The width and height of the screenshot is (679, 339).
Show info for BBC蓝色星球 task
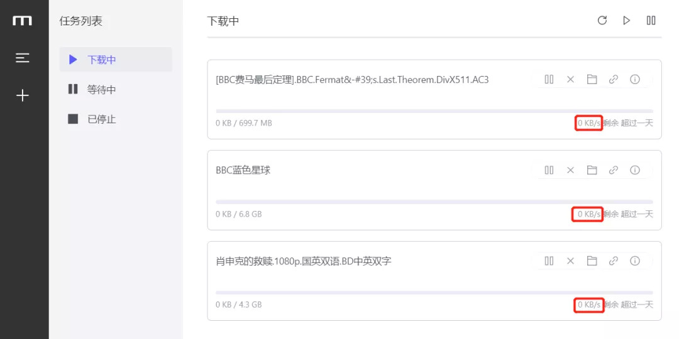coord(635,170)
